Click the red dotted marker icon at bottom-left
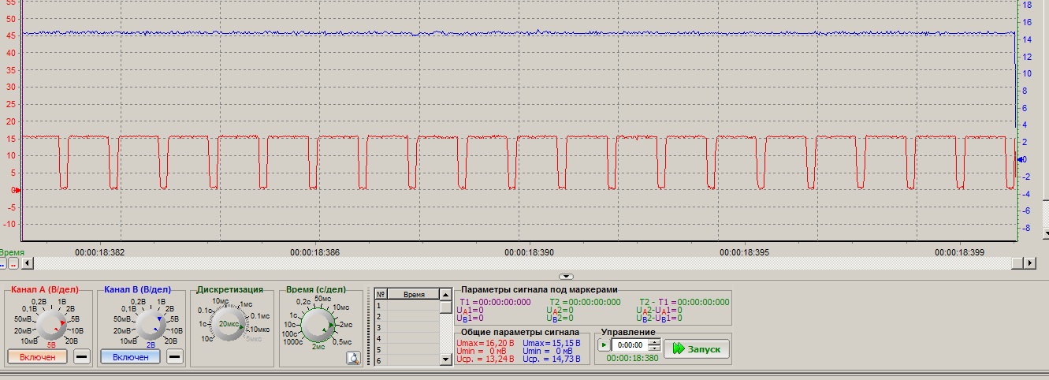1049x380 pixels. tap(13, 263)
